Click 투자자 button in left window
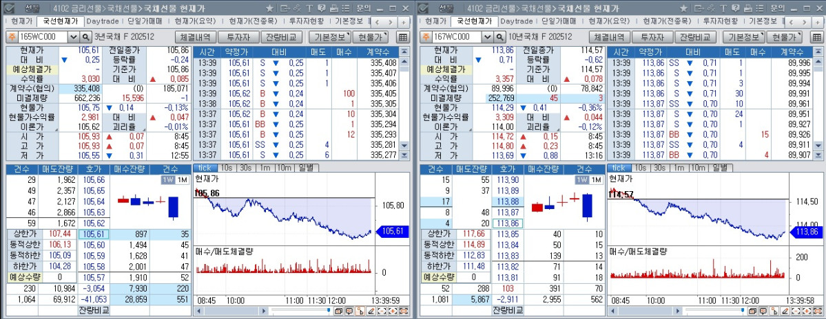The width and height of the screenshot is (826, 319). pyautogui.click(x=238, y=37)
